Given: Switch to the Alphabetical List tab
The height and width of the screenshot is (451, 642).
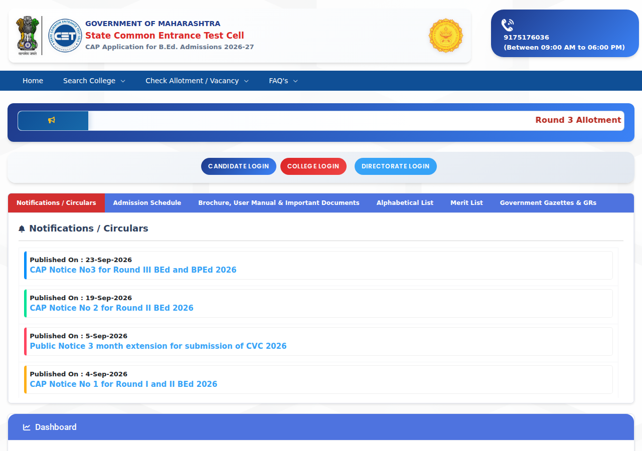Looking at the screenshot, I should click(405, 203).
